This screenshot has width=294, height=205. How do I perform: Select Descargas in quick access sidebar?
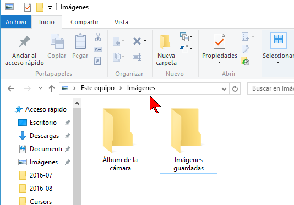tap(44, 136)
